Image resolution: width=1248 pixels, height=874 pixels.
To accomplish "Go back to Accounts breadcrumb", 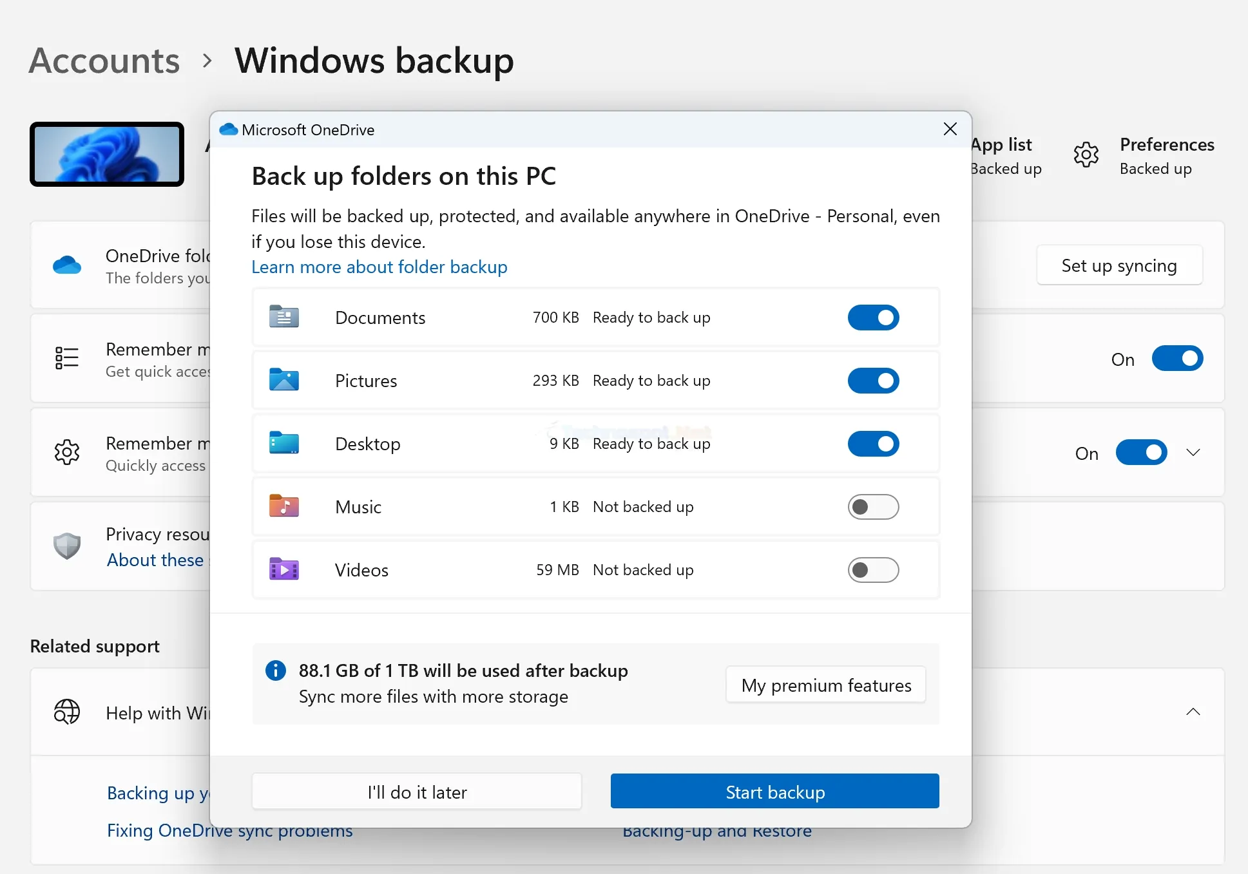I will point(104,61).
